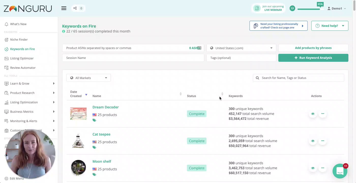
Task: Open three-dot actions for Dream Decoder
Action: pos(323,114)
